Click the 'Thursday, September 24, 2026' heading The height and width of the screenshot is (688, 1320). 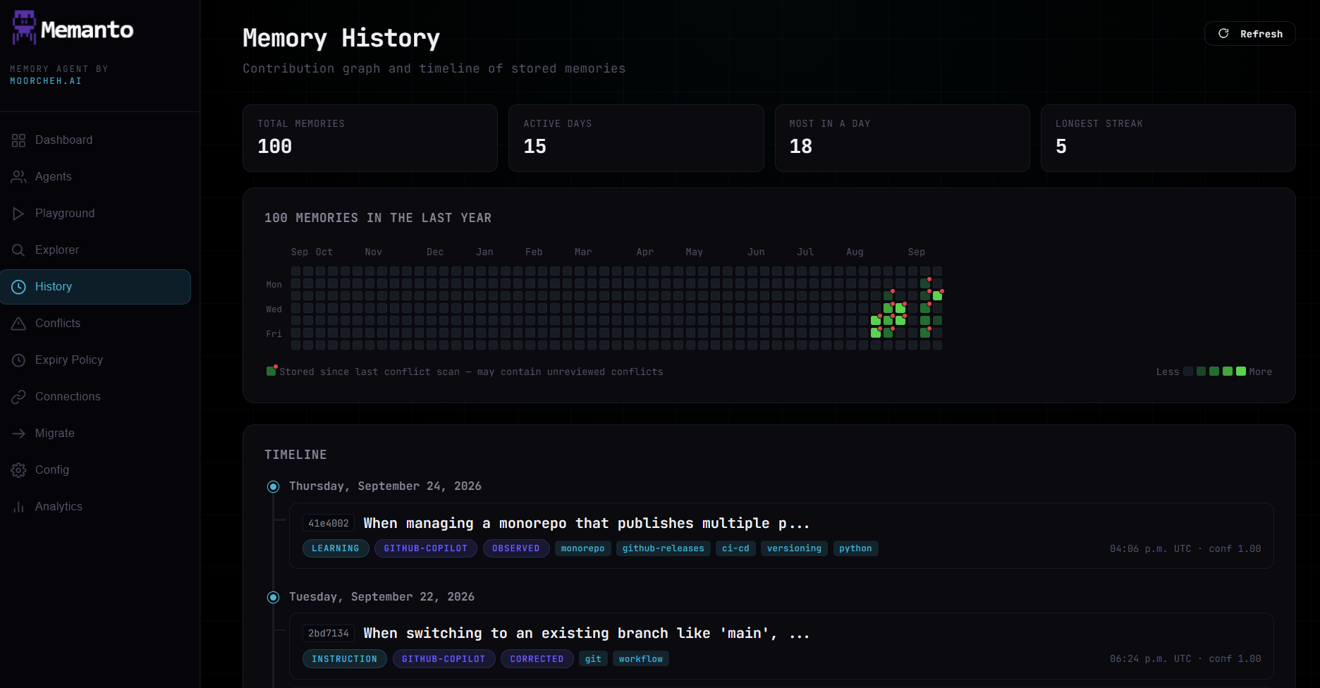coord(386,486)
